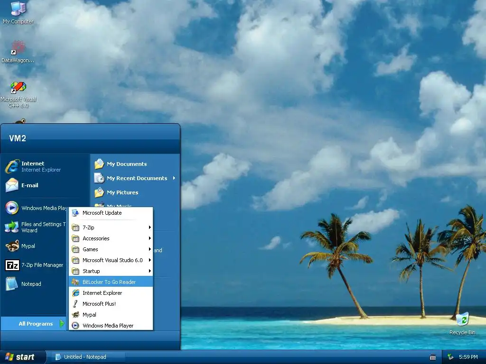Click the Notepad icon on taskbar button
486x364 pixels.
coord(58,357)
